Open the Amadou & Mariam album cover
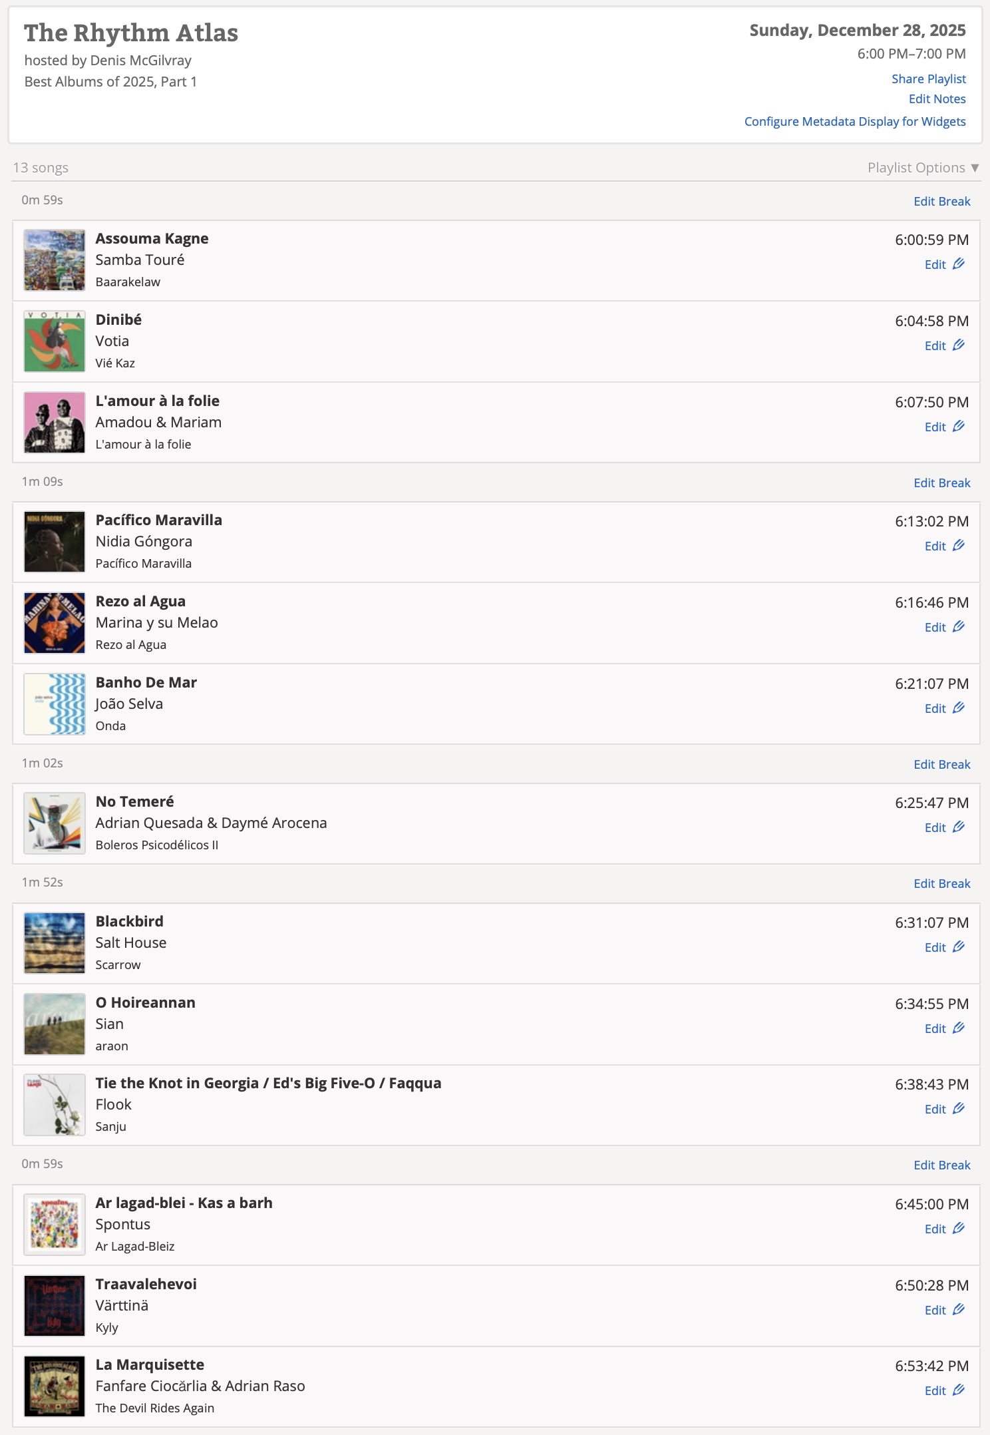Viewport: 990px width, 1435px height. pos(55,423)
